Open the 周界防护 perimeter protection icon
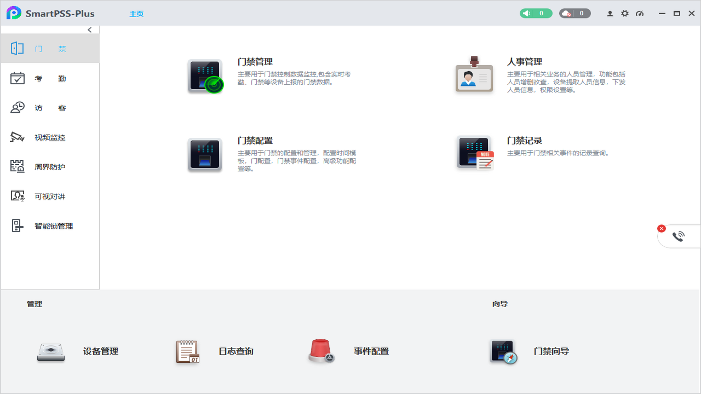701x394 pixels. 17,166
